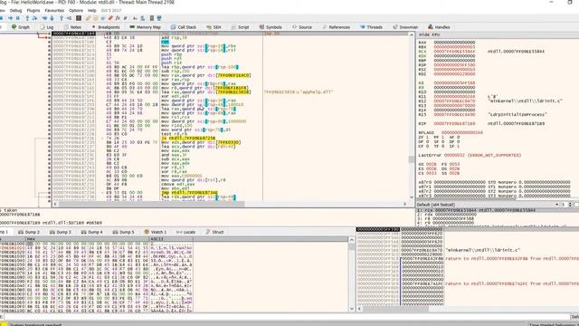This screenshot has width=579, height=326.
Task: Switch to the Notes tab
Action: (72, 27)
